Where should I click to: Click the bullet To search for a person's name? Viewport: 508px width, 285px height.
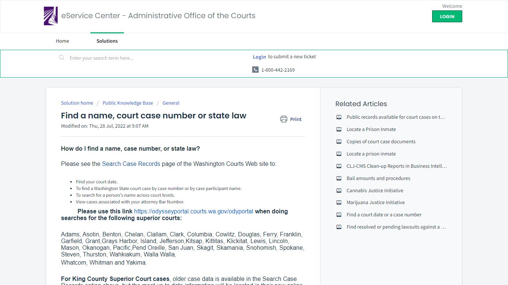pos(125,195)
